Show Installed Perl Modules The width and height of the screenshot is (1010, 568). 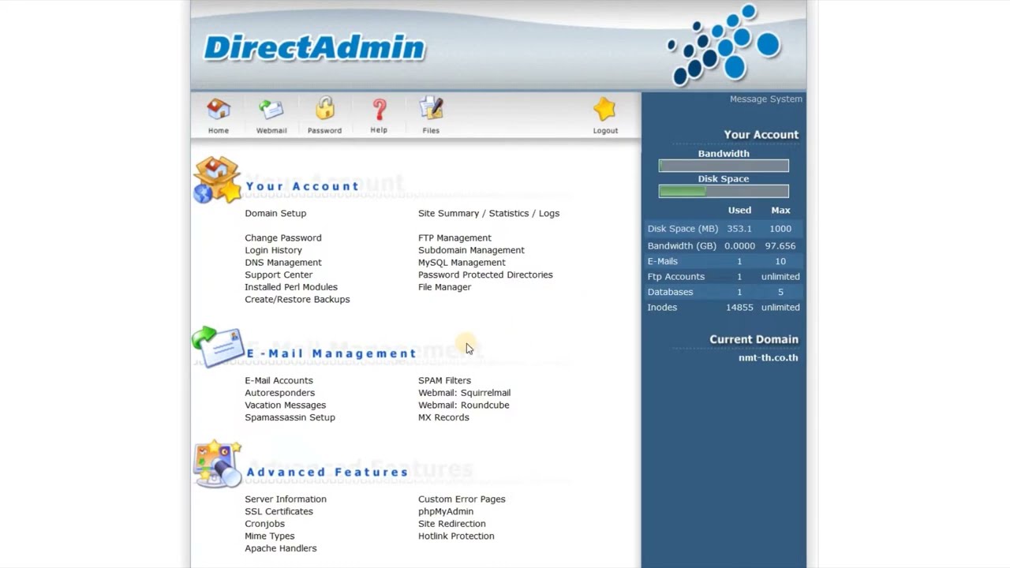[291, 287]
